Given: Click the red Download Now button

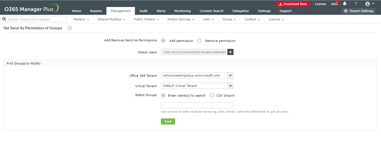Looking at the screenshot, I should (x=293, y=4).
